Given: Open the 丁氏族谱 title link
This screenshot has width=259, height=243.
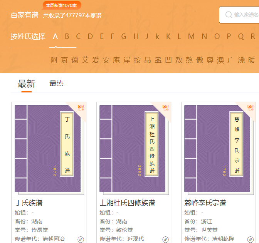Looking at the screenshot, I should [x=29, y=203].
